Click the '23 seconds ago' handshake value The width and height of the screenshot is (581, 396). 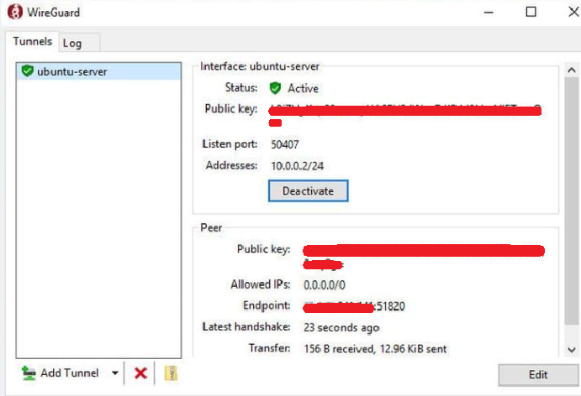tap(341, 327)
